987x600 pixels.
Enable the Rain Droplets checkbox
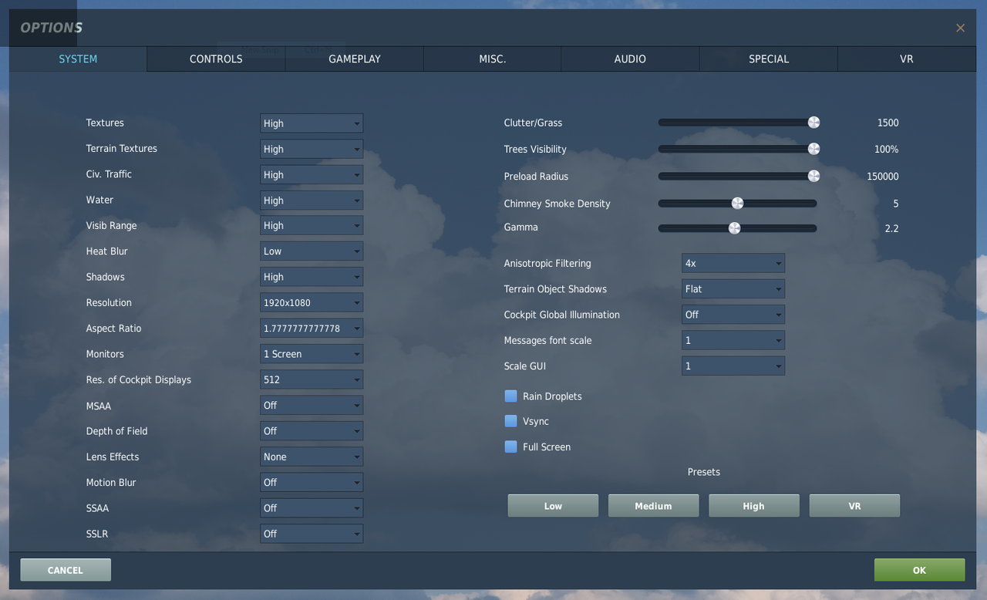click(x=510, y=396)
